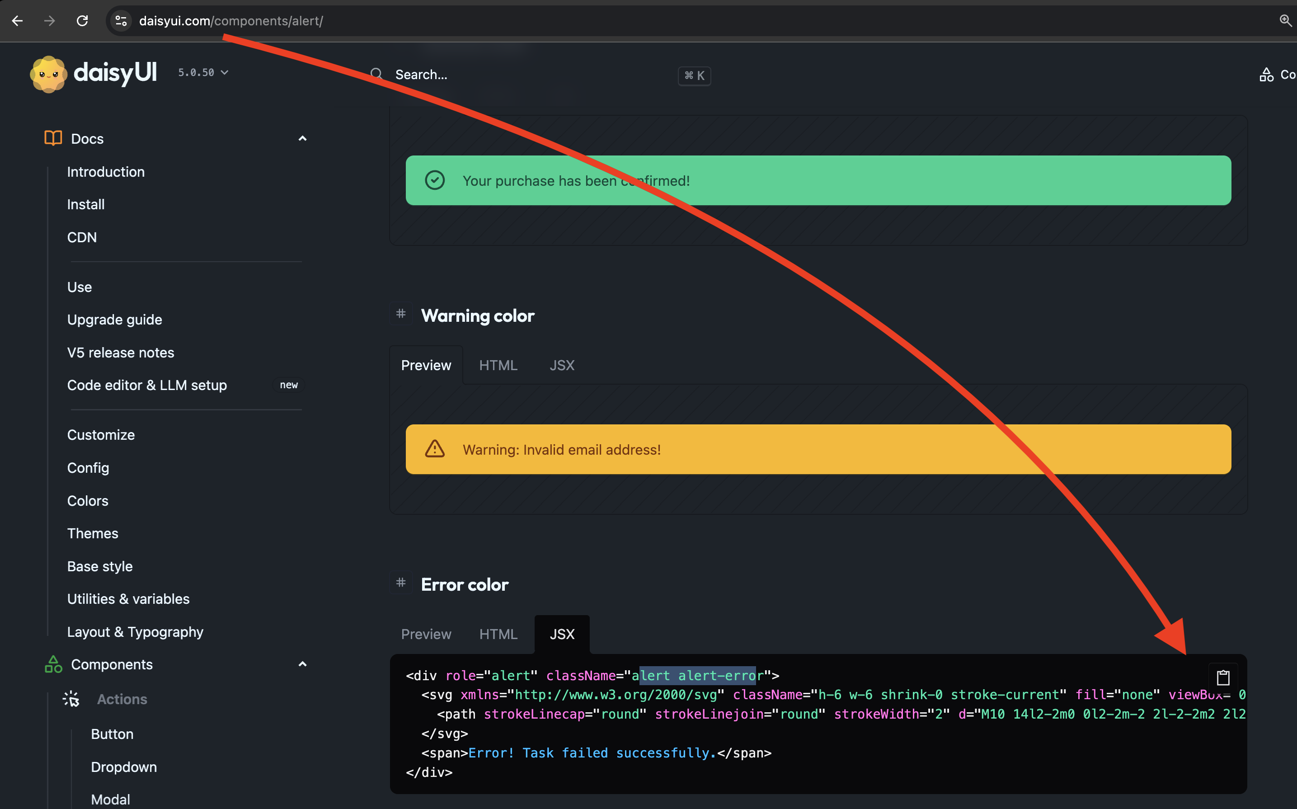The image size is (1297, 809).
Task: Collapse the Docs section chevron
Action: click(x=302, y=139)
